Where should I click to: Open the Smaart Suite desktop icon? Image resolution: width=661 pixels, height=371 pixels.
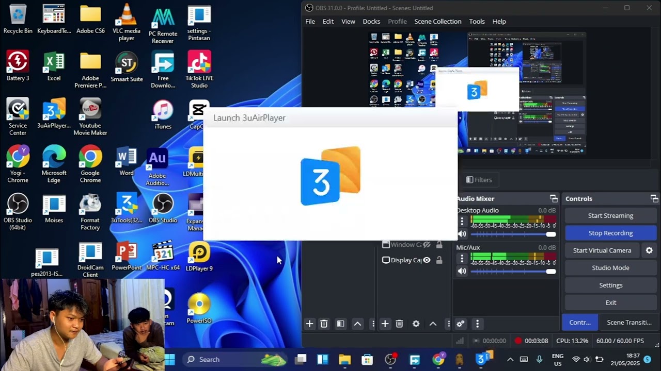(127, 66)
